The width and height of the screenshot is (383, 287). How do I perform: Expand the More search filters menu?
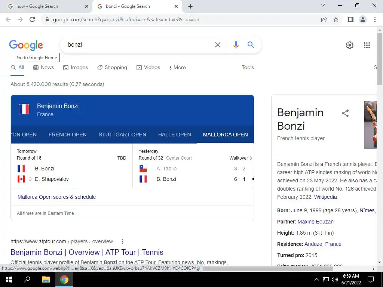178,67
